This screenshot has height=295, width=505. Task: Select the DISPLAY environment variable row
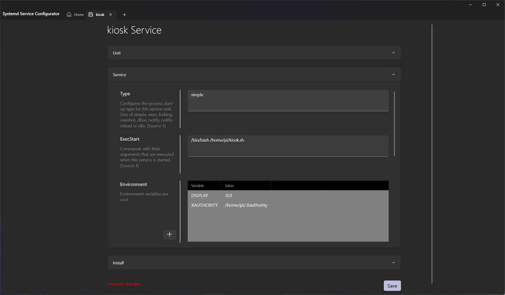(x=288, y=195)
